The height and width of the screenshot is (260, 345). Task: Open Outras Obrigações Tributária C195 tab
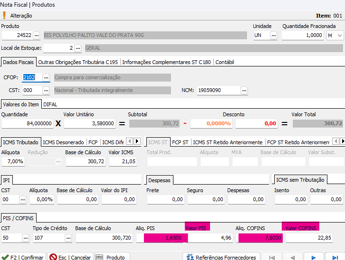point(78,62)
